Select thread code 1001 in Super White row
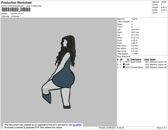This screenshot has height=130, width=168. (147, 62)
